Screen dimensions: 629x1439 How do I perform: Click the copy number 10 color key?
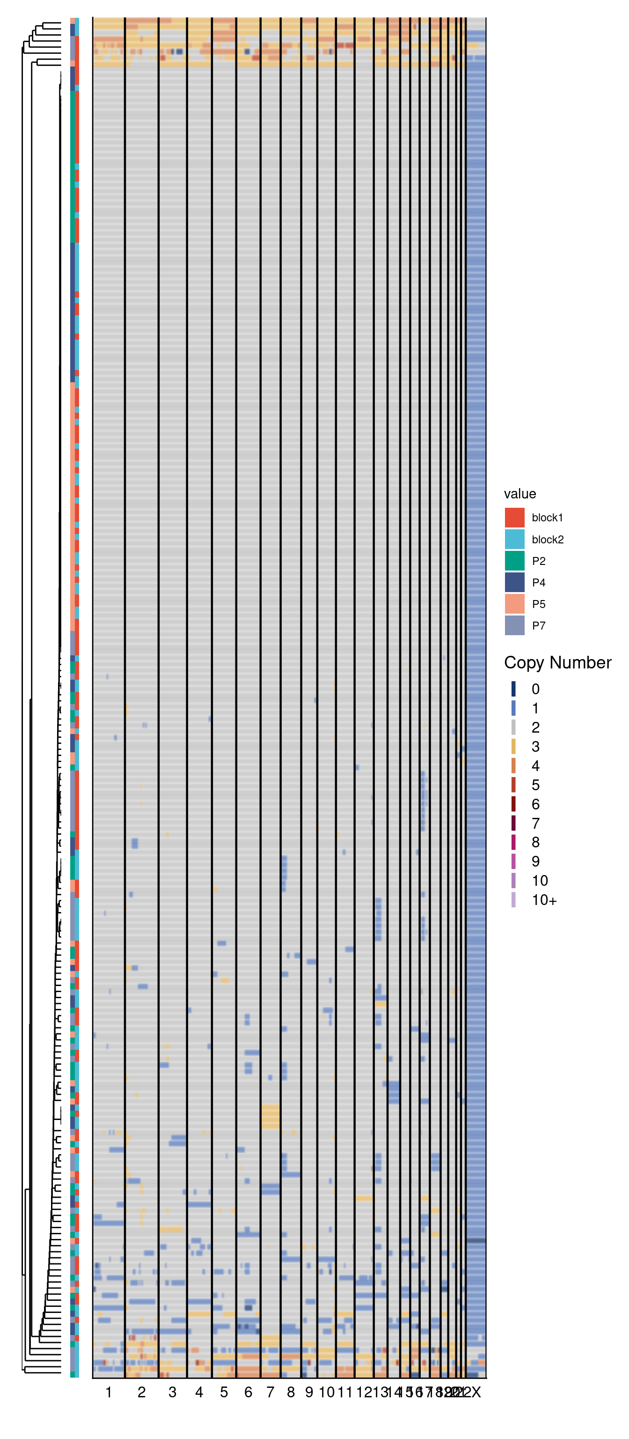tap(513, 880)
